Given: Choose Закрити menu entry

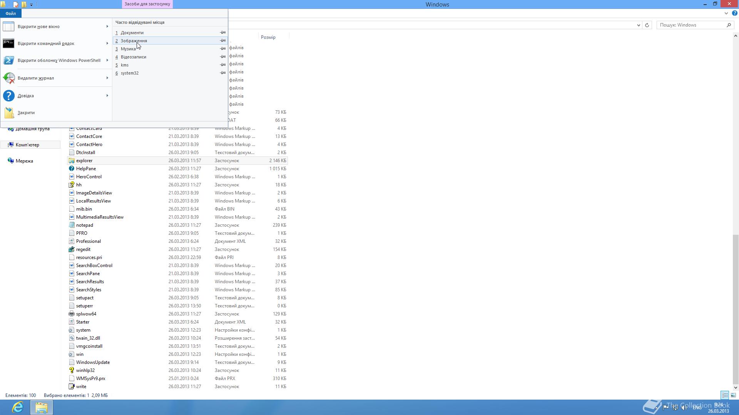Looking at the screenshot, I should (56, 113).
